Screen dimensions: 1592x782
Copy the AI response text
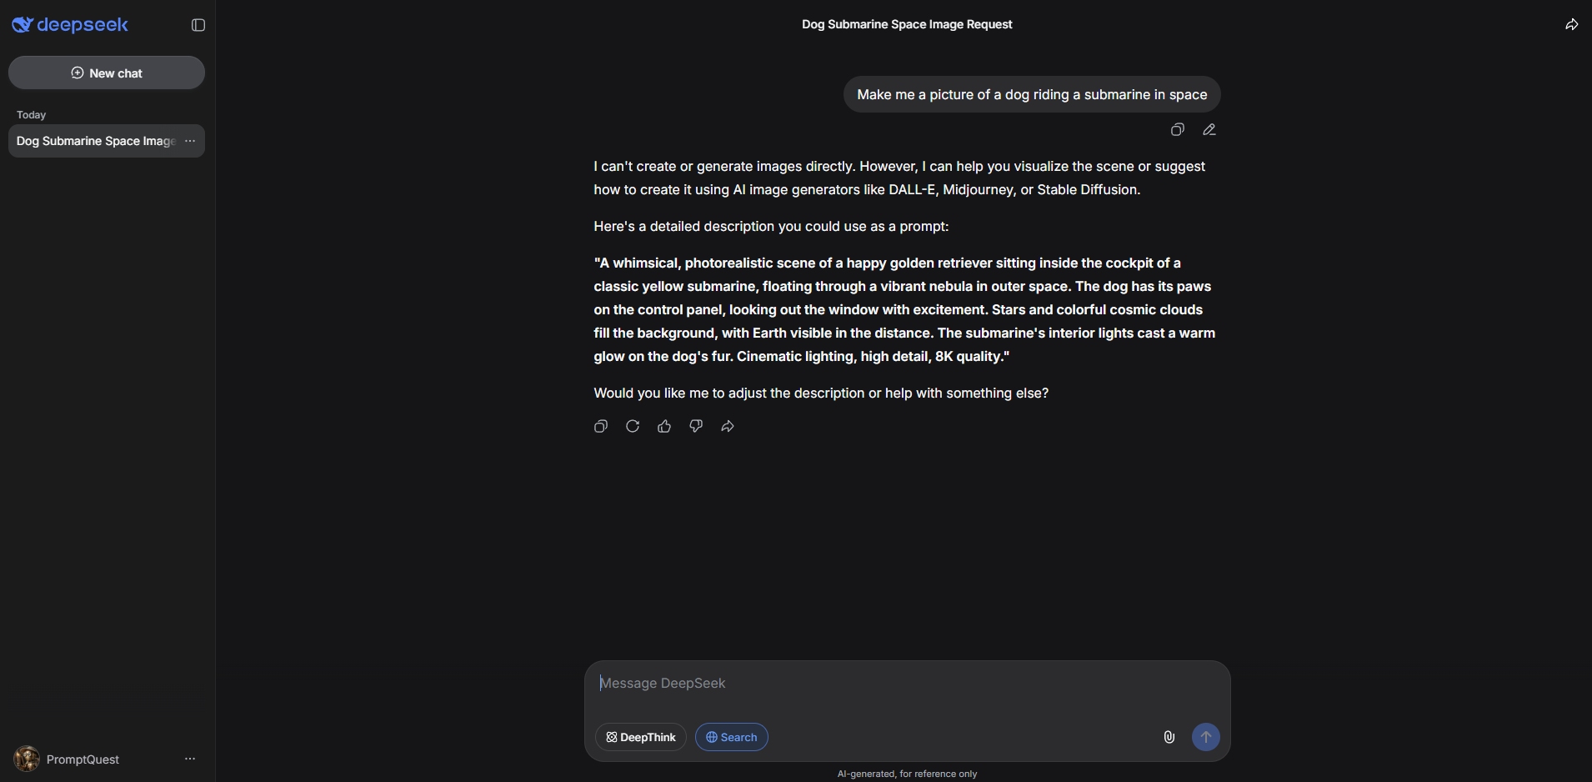tap(601, 427)
